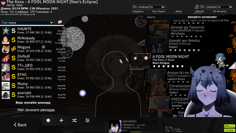
Task: Reverse sort order using sort arrows icon
Action: [197, 7]
